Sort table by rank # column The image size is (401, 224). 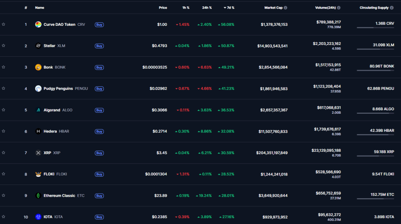[26, 8]
